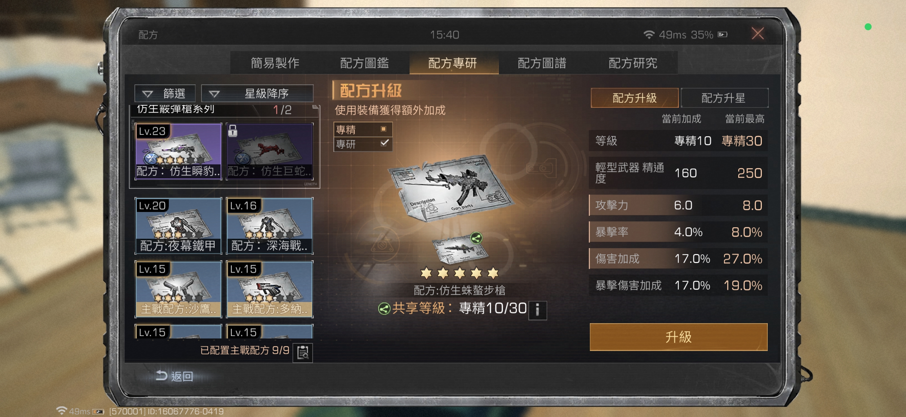
Task: Switch to the 配方圖鑑 tab
Action: (x=364, y=63)
